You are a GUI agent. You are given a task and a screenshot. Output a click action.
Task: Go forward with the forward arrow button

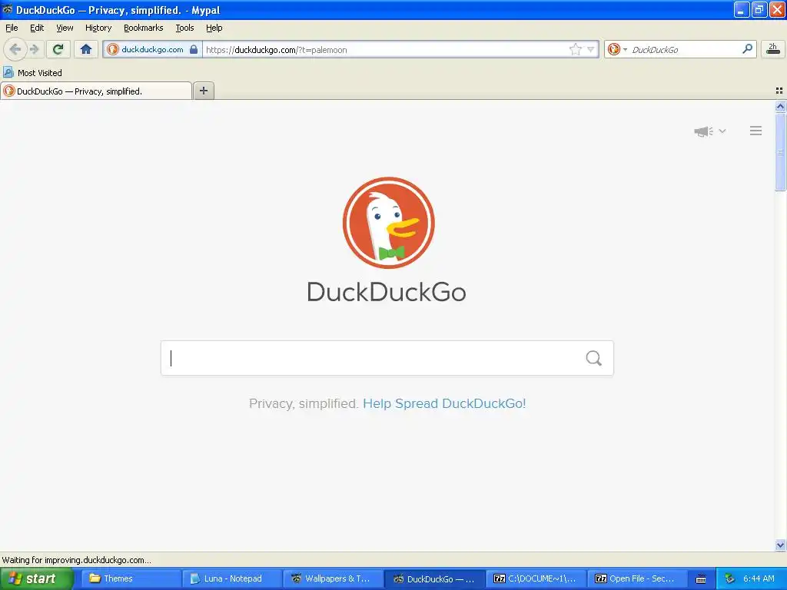(34, 49)
